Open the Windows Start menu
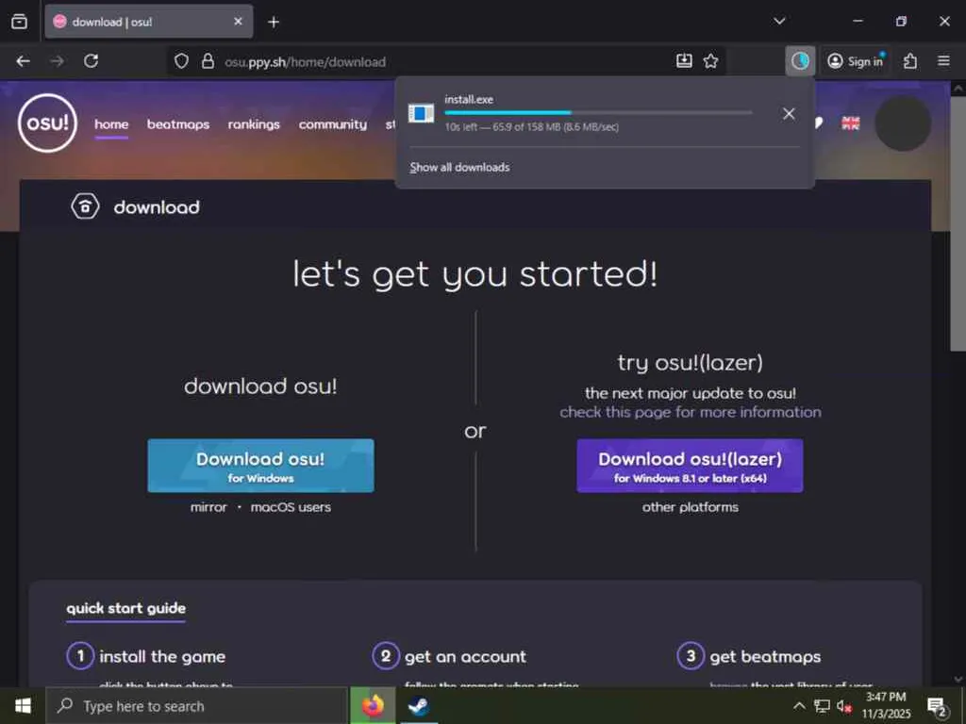Screen dimensions: 966x724 [x=23, y=706]
